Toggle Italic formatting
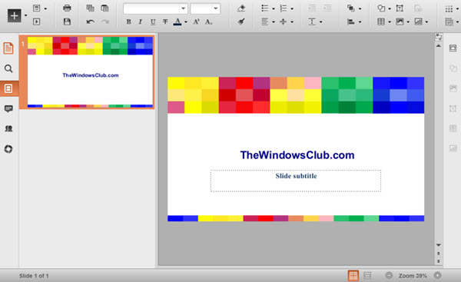This screenshot has height=282, width=461. point(141,22)
